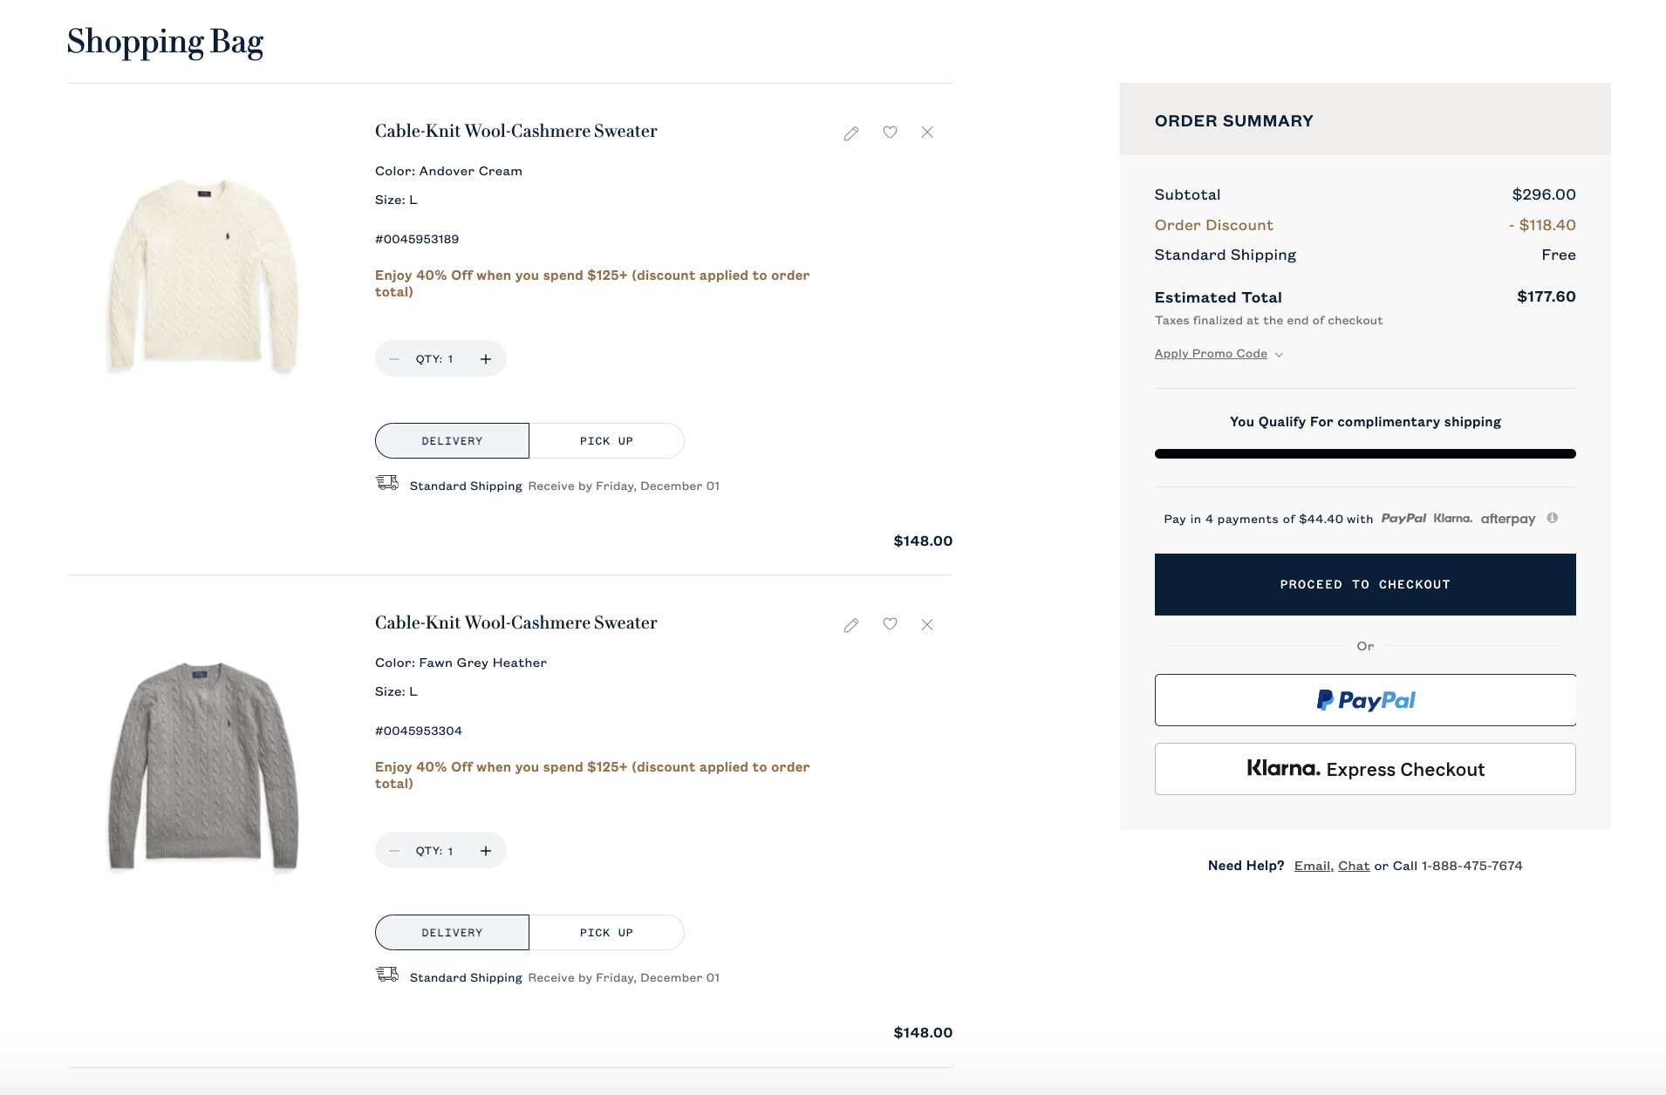Switch Fawn Grey Heather sweater to Pick Up
Screen dimensions: 1666x1095
(x=606, y=933)
